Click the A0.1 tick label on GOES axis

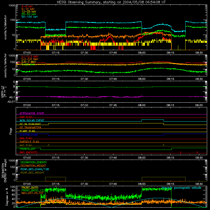pos(12,97)
